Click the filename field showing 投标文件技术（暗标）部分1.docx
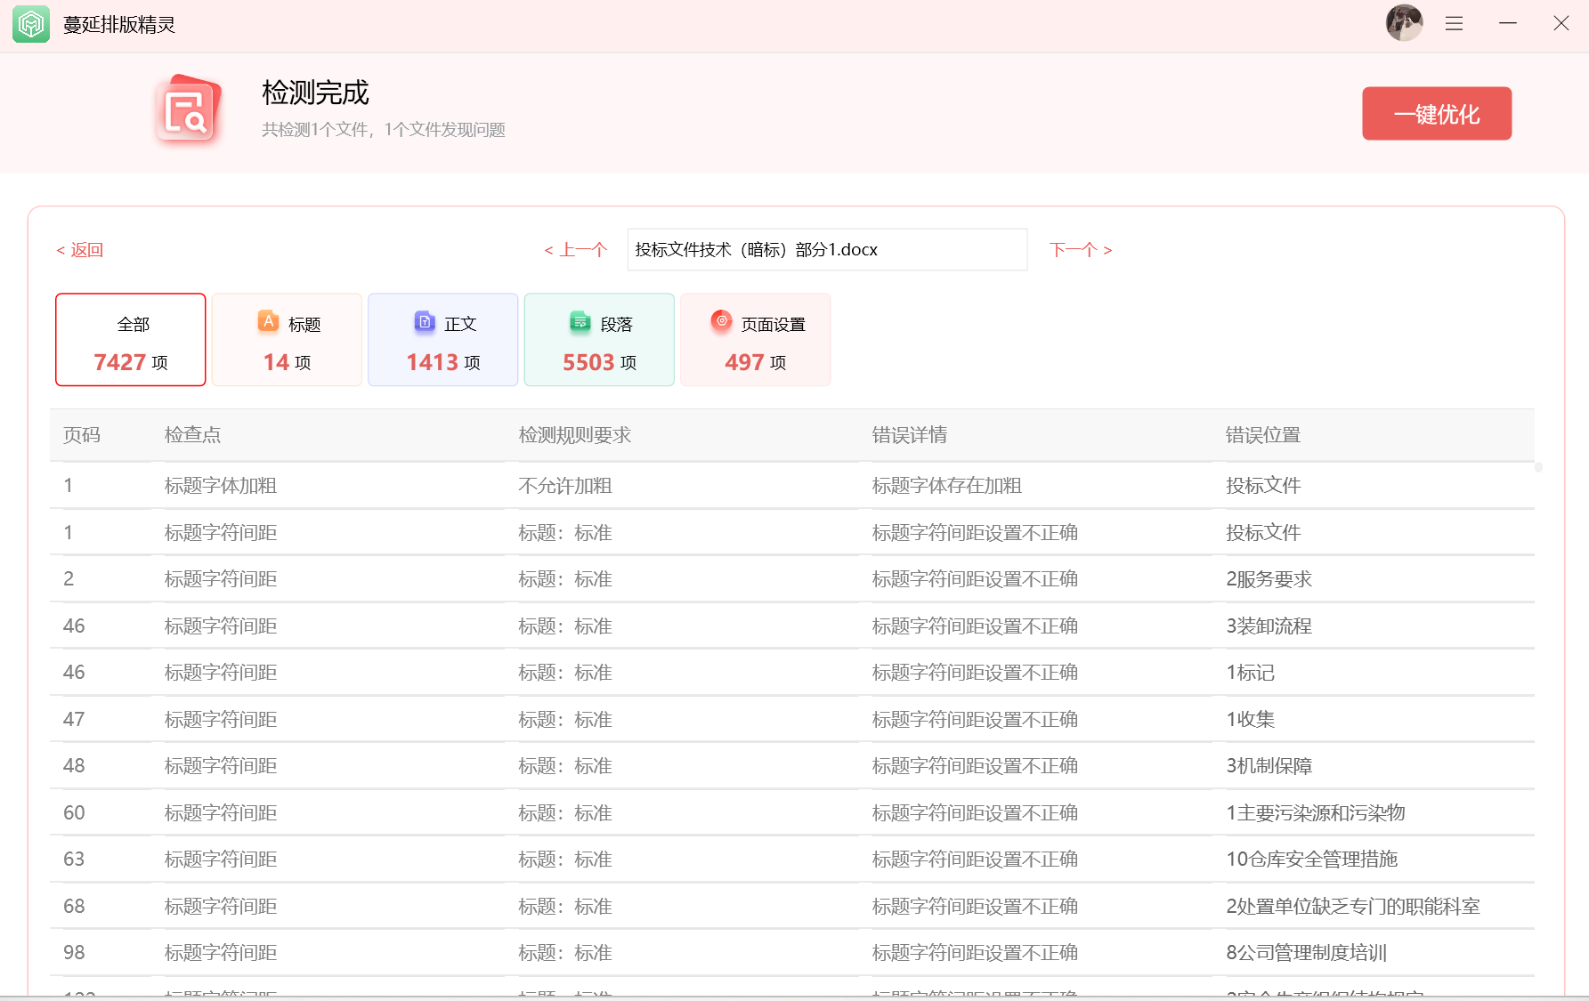This screenshot has height=1001, width=1589. (x=826, y=249)
